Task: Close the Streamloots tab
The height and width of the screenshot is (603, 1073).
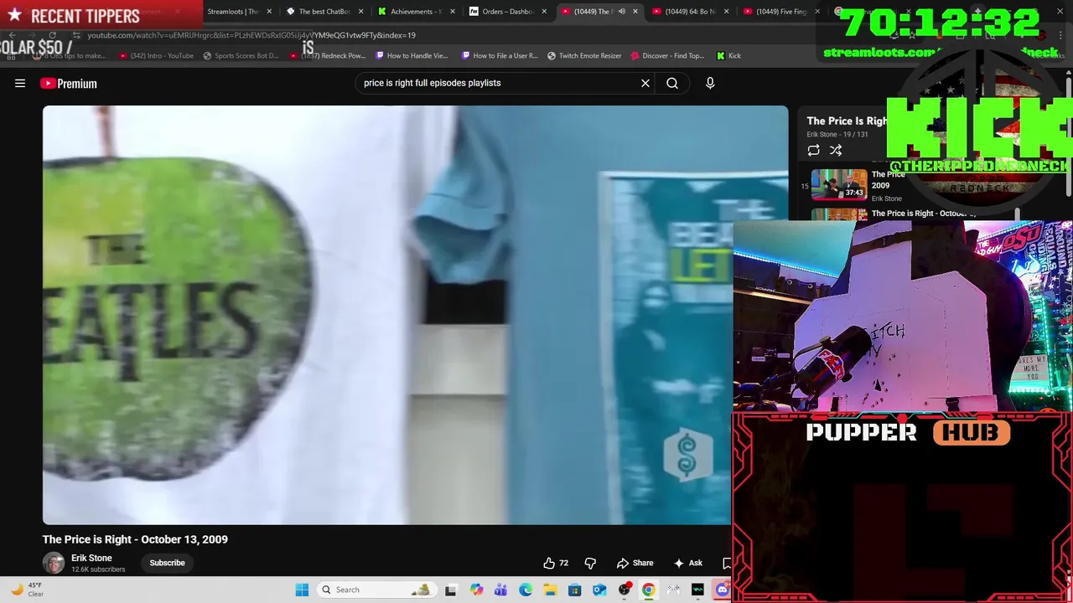Action: [269, 12]
